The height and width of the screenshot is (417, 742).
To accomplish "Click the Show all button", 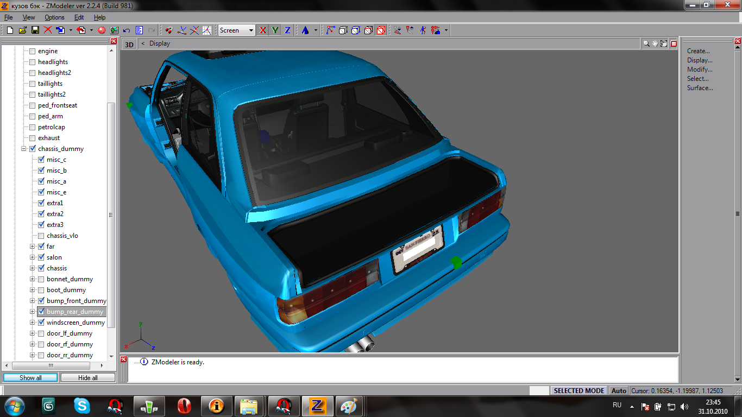I will (30, 377).
